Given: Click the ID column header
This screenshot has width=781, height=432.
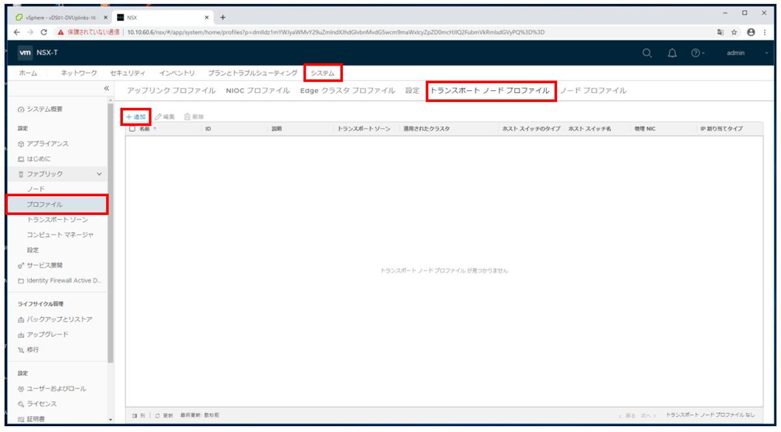Looking at the screenshot, I should pos(208,129).
